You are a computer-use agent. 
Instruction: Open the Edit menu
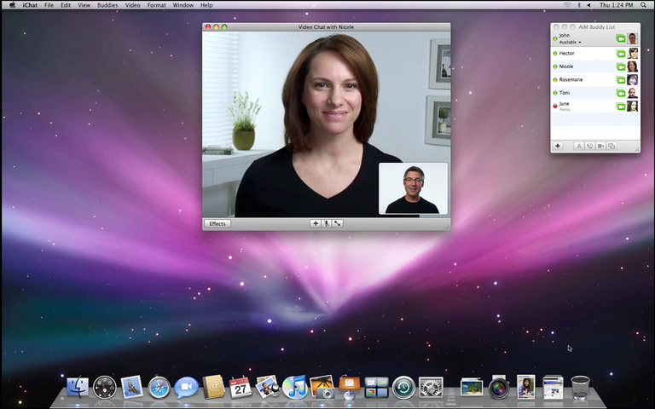66,5
